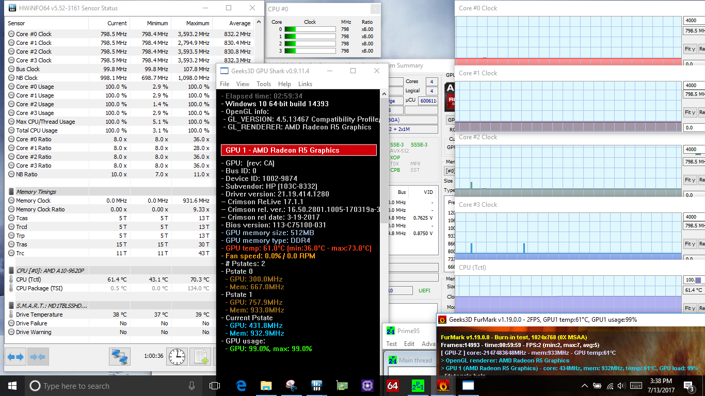Select the NB Ratio sensor row
This screenshot has width=705, height=396.
click(x=130, y=174)
